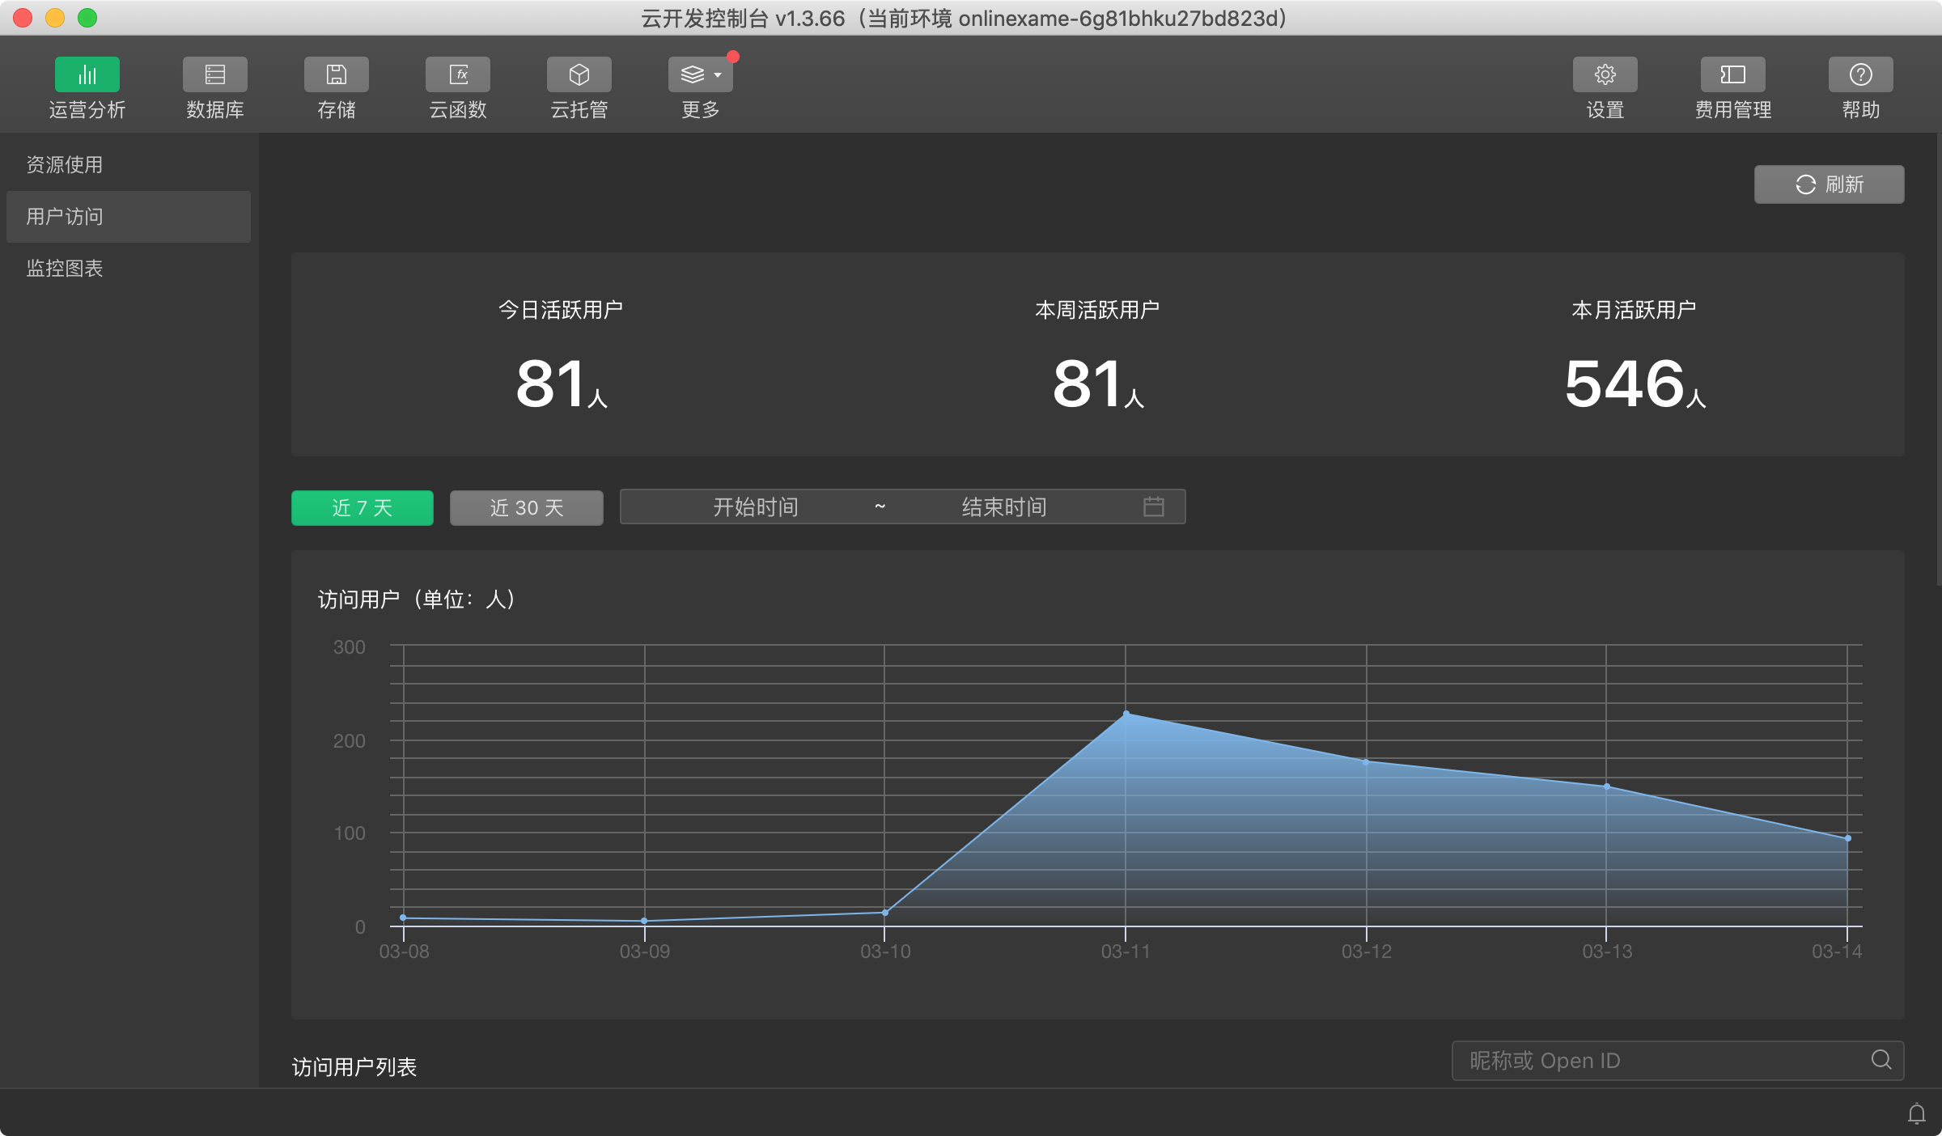Open the 运营分析 analytics icon
This screenshot has width=1942, height=1136.
(x=87, y=74)
